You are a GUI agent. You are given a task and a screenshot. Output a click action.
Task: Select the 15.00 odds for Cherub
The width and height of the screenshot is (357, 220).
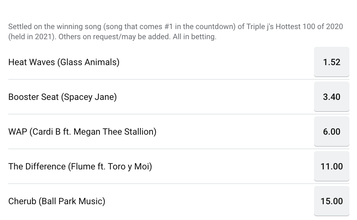click(x=331, y=201)
